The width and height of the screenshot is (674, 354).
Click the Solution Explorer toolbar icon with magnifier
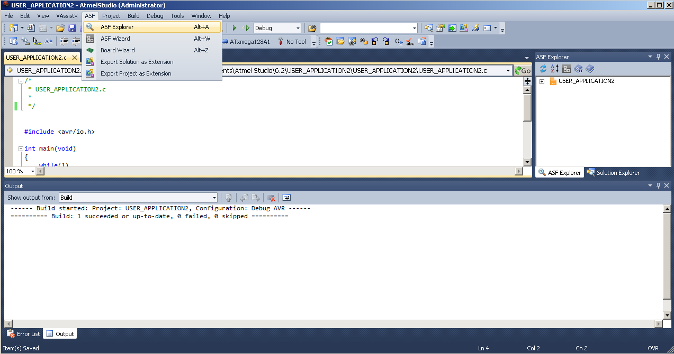click(429, 28)
